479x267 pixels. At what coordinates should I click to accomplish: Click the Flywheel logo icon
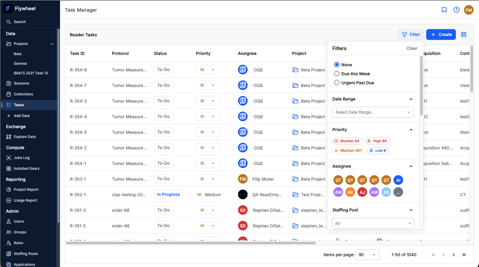coord(8,8)
